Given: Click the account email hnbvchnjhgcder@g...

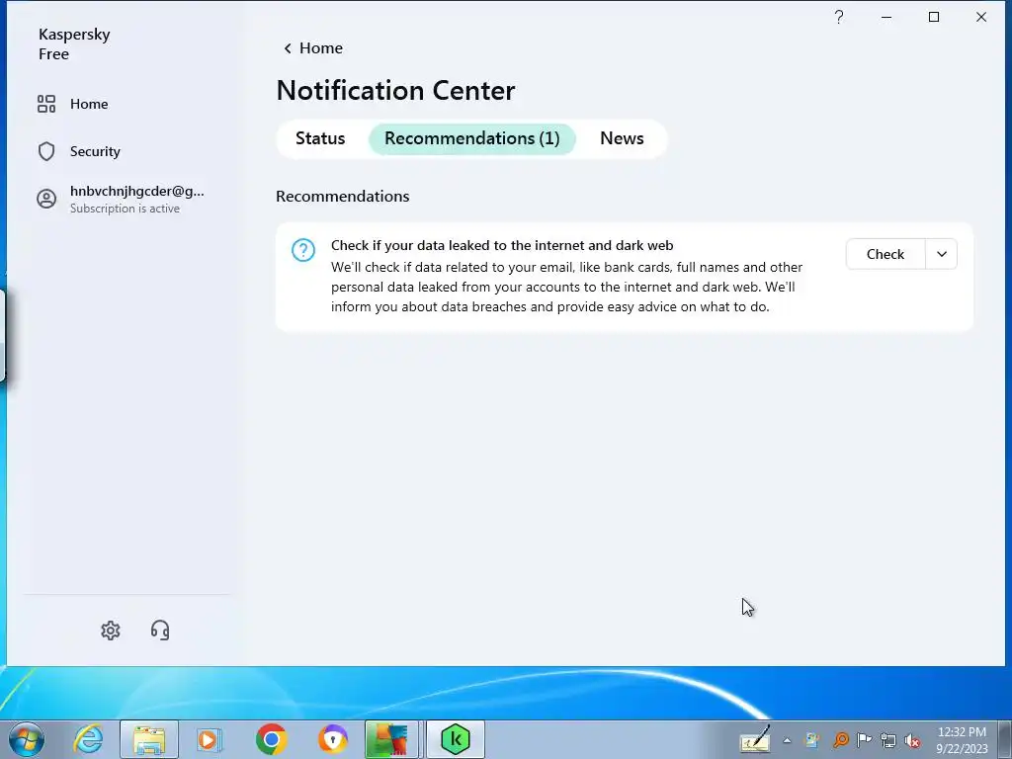Looking at the screenshot, I should pyautogui.click(x=136, y=191).
